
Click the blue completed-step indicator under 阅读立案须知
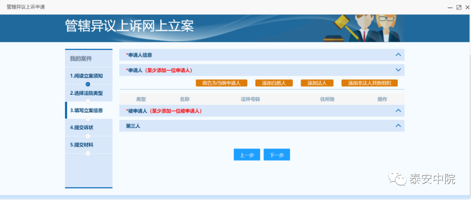pos(88,84)
